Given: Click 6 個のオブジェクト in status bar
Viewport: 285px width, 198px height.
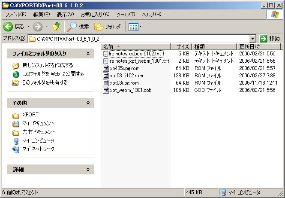Looking at the screenshot, I should [x=21, y=192].
